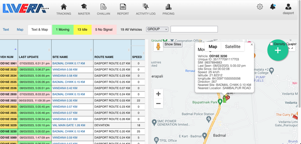Open the Master graduation cap icon

84,7
